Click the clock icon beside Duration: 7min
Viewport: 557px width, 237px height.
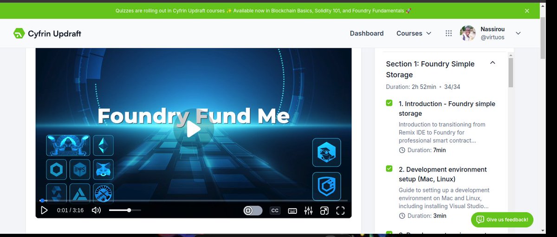click(402, 150)
